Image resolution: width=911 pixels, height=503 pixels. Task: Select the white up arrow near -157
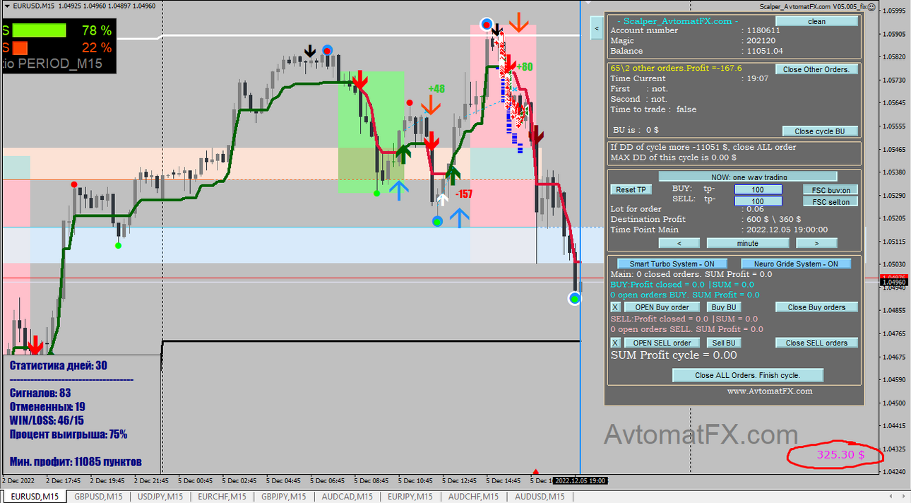pos(442,199)
